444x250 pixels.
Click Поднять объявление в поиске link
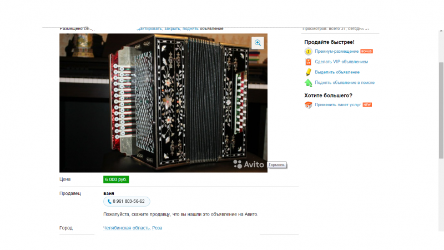click(x=345, y=82)
